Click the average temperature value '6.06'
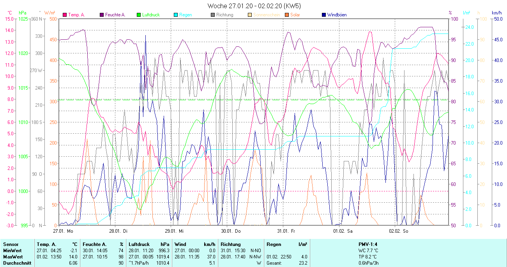The height and width of the screenshot is (267, 507). [74, 263]
